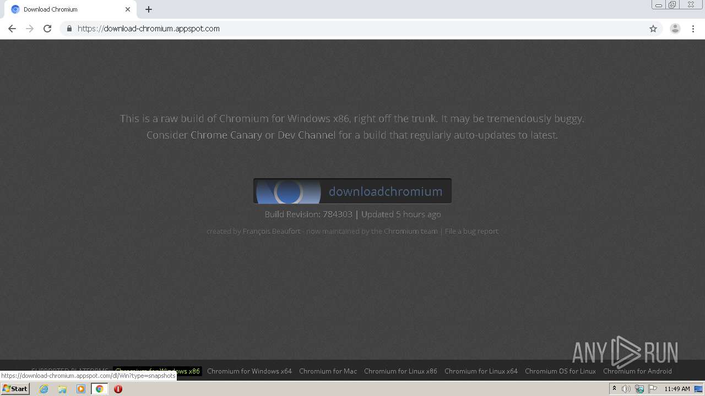Open the Windows Start menu
This screenshot has width=705, height=396.
tap(15, 389)
